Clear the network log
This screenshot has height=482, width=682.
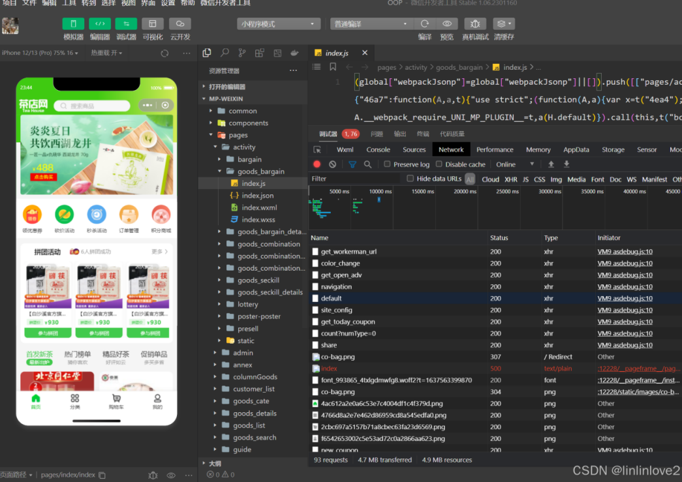click(333, 164)
